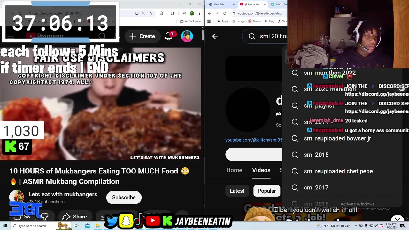409x230 pixels.
Task: Sort channel videos by Latest
Action: 237,191
